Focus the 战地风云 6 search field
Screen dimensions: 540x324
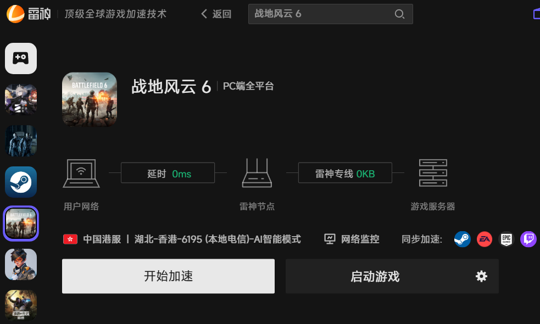click(x=330, y=14)
